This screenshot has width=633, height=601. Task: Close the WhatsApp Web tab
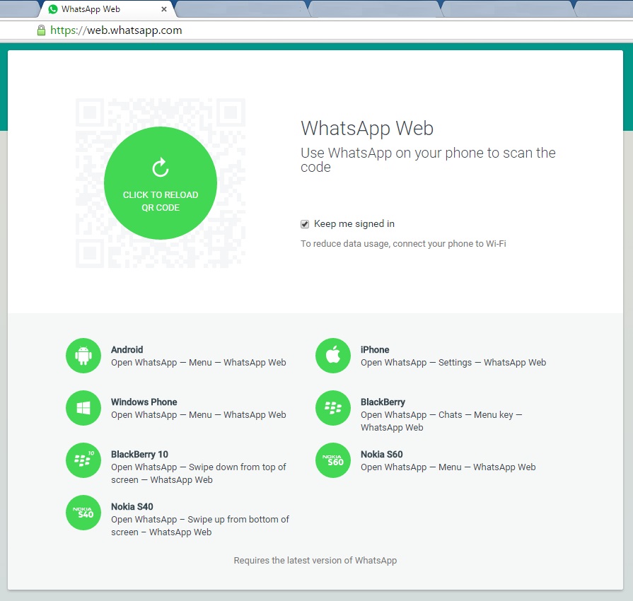(164, 9)
